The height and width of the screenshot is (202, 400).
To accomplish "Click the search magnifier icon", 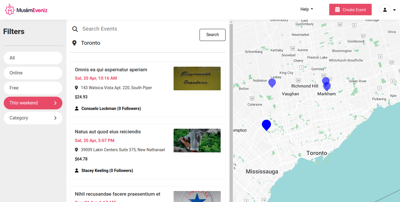I will (75, 29).
